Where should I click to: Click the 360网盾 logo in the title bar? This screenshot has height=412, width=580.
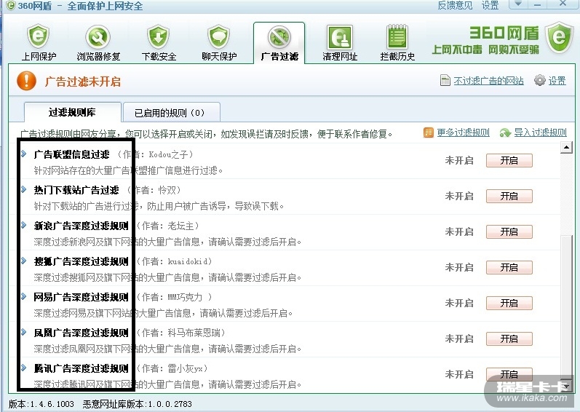[11, 6]
